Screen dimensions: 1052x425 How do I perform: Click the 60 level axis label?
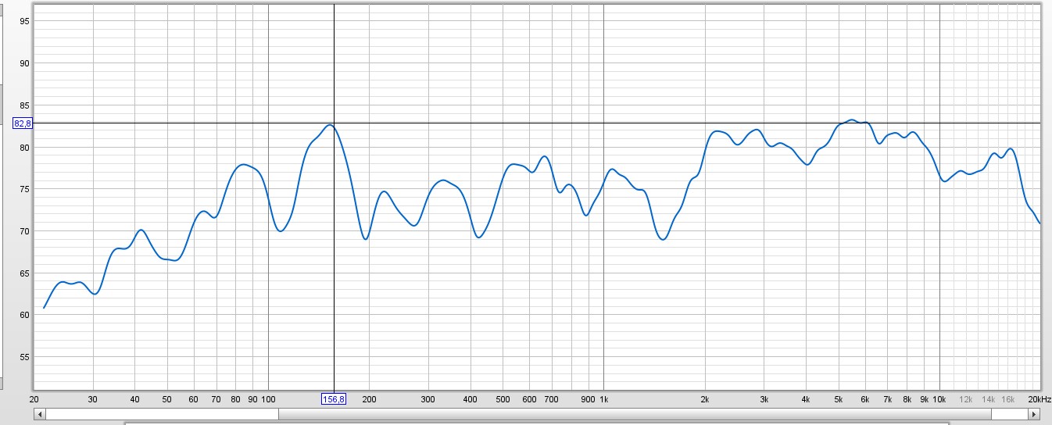point(24,315)
